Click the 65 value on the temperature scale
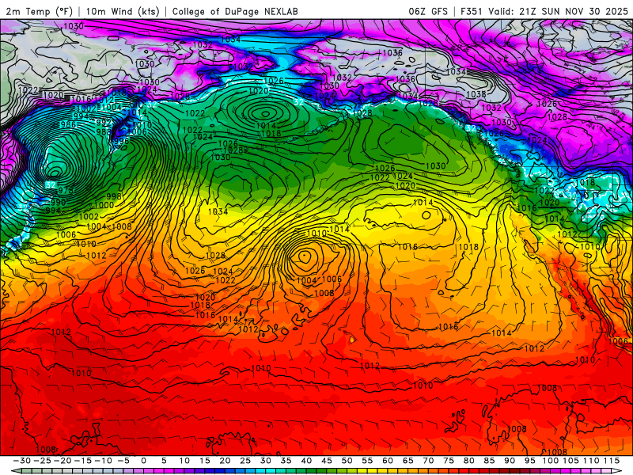Viewport: 633px width, 475px height. point(407,461)
